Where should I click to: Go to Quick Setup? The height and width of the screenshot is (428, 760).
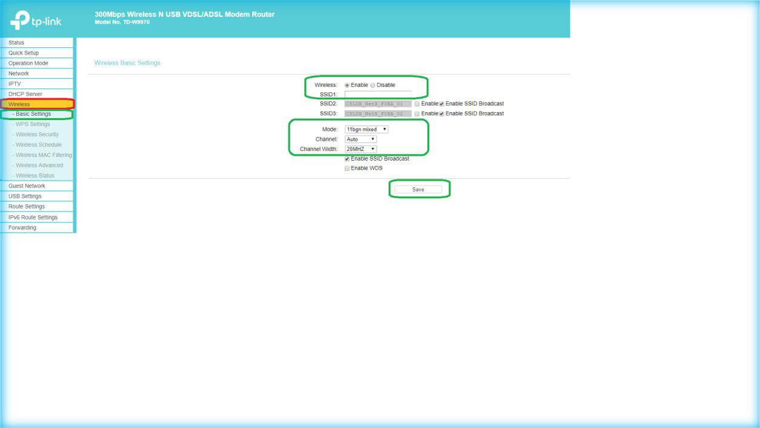(24, 53)
